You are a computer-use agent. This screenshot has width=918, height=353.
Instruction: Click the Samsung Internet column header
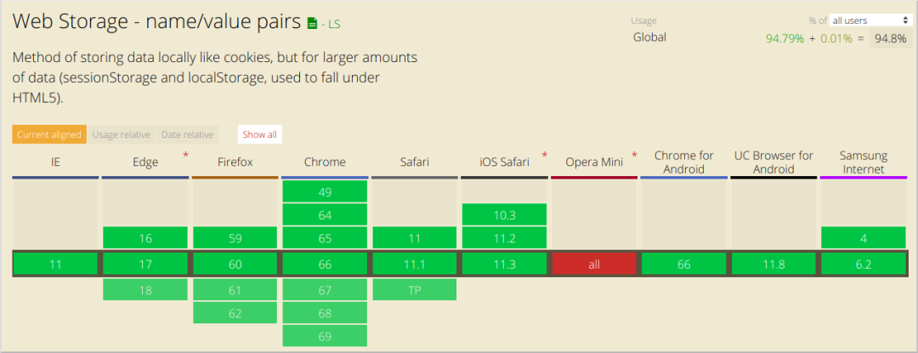point(863,162)
